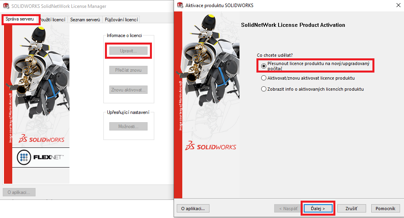Click 'Upřesňující nastavení' group label
This screenshot has width=404, height=218.
[x=128, y=112]
